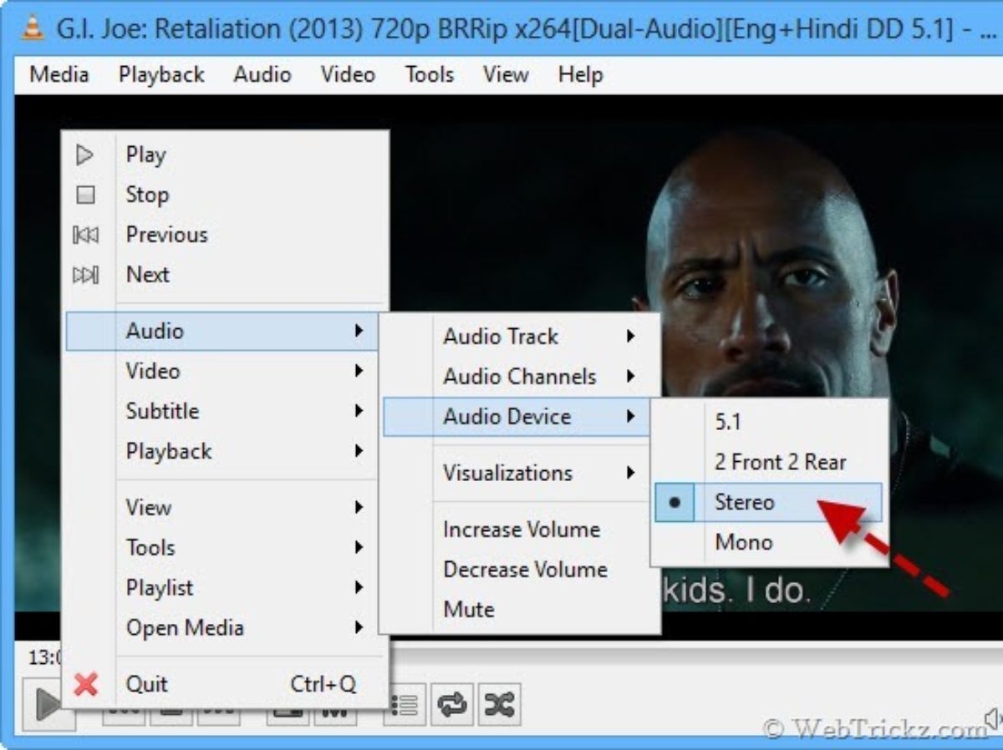Open the Playback menu in menu bar
The image size is (1003, 750).
click(161, 75)
